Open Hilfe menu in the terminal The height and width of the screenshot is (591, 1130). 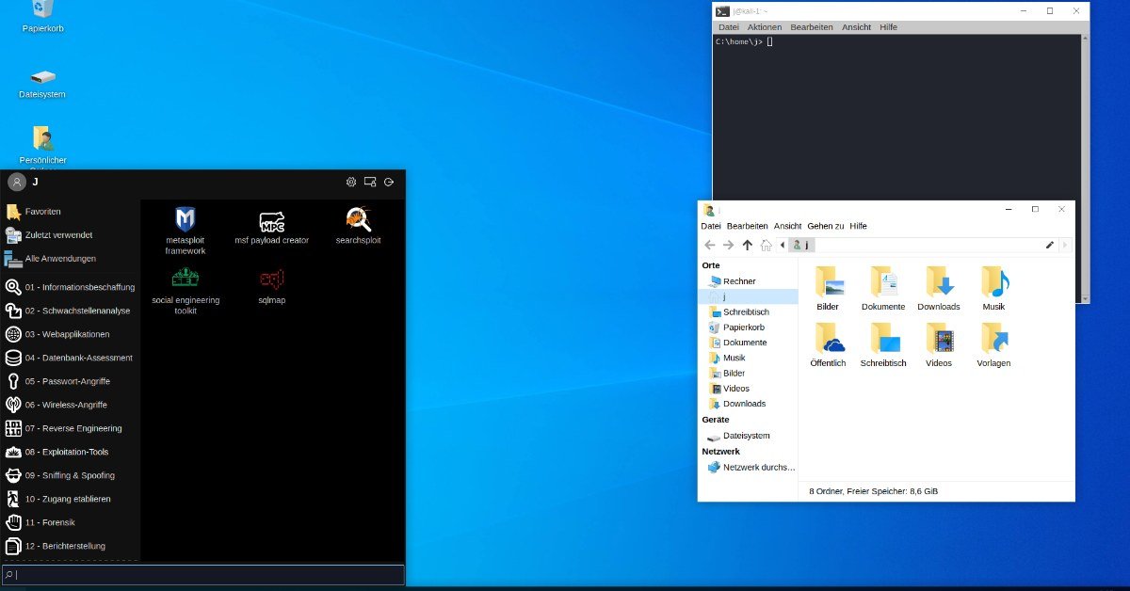(x=888, y=27)
